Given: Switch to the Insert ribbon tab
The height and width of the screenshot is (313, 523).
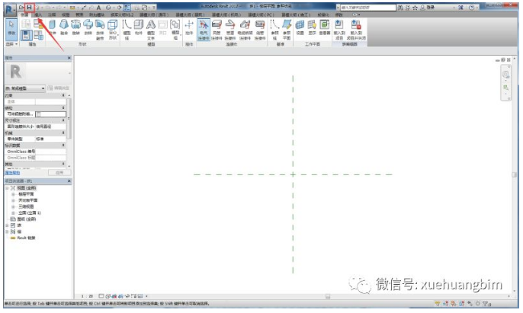Looking at the screenshot, I should [38, 14].
